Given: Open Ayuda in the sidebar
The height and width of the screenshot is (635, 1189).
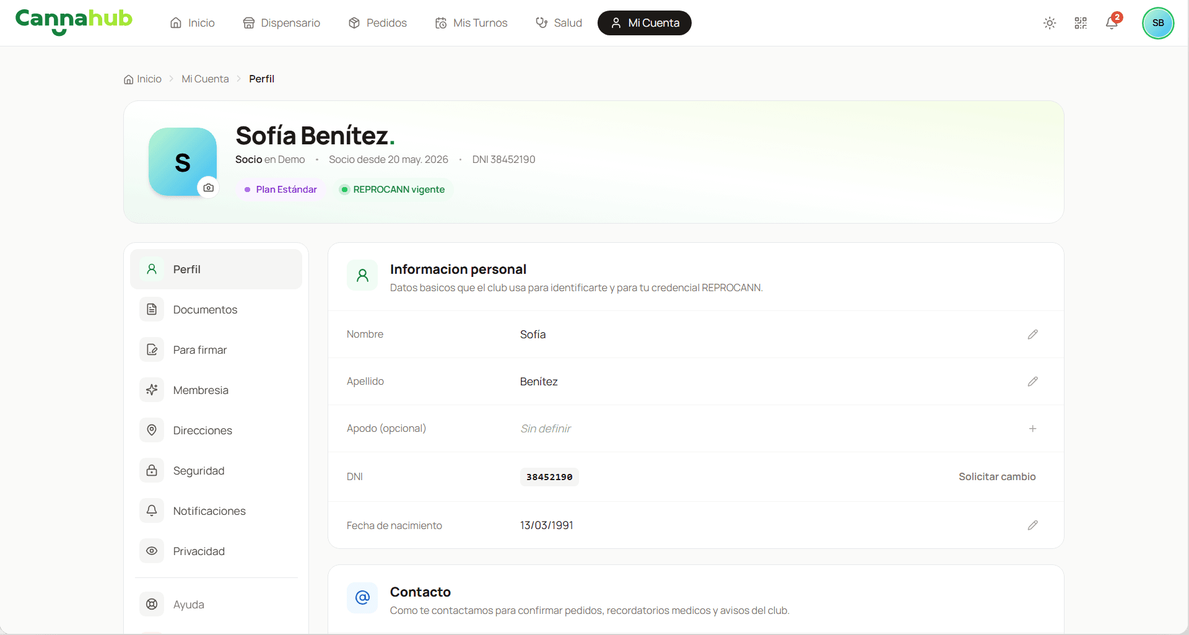Looking at the screenshot, I should [x=216, y=605].
